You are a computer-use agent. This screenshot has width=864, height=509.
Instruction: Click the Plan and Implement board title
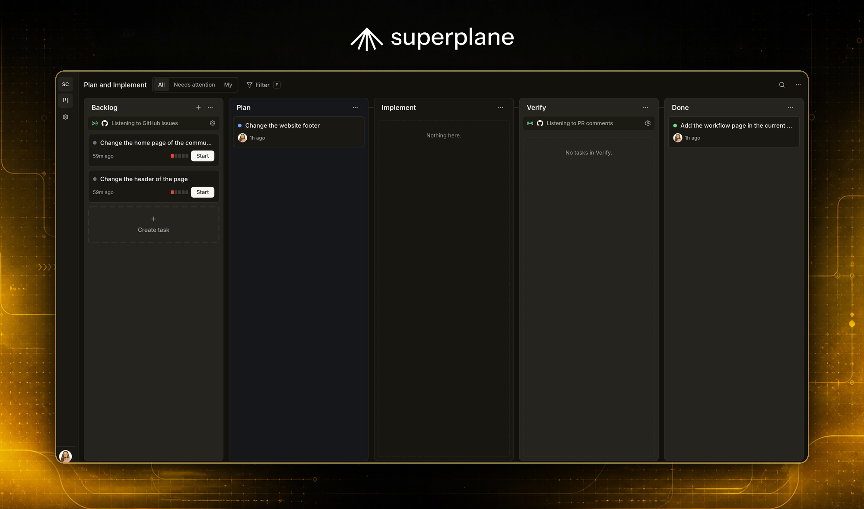click(115, 85)
